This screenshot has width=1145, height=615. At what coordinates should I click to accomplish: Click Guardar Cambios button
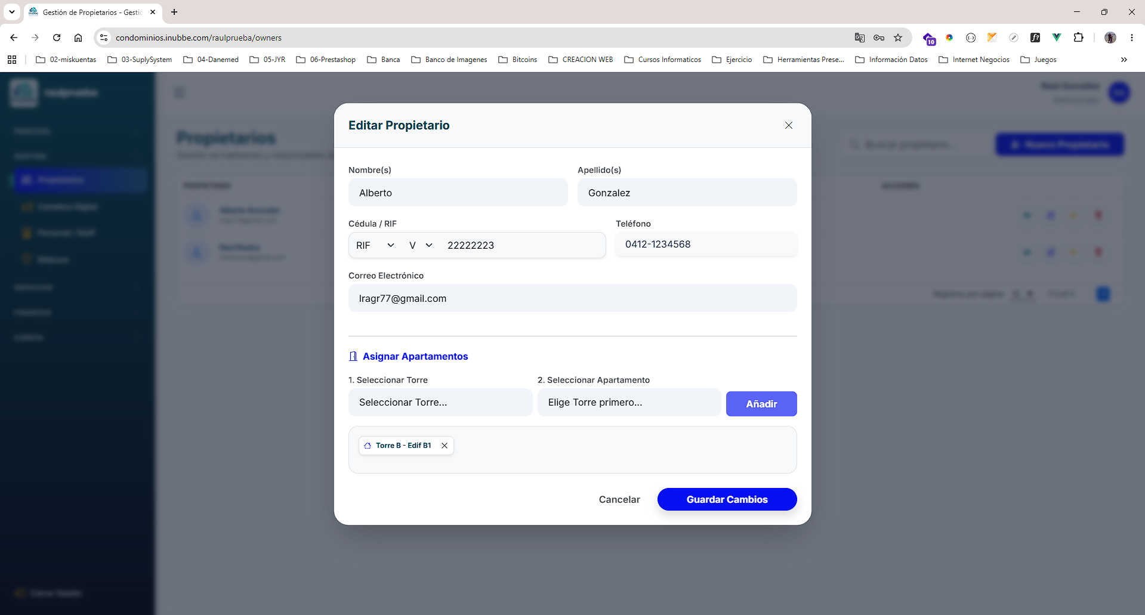(727, 499)
